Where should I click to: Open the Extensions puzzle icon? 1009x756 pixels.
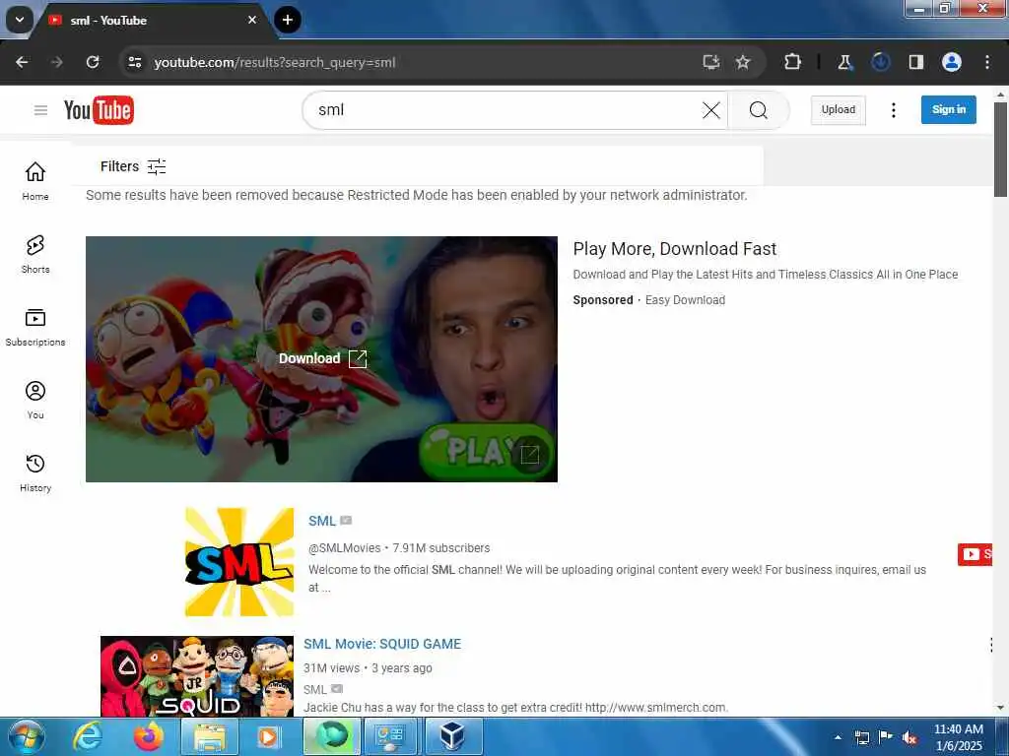(793, 62)
